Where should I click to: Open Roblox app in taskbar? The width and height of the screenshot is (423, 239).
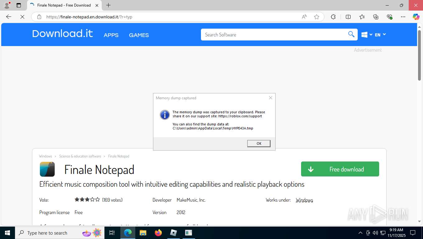(174, 233)
